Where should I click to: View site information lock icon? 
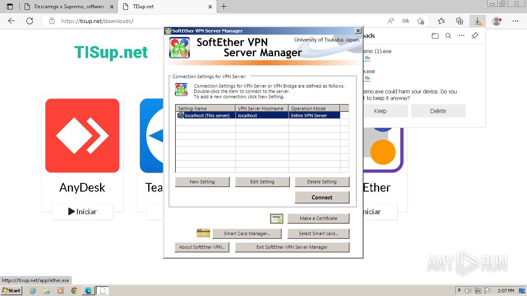click(52, 21)
